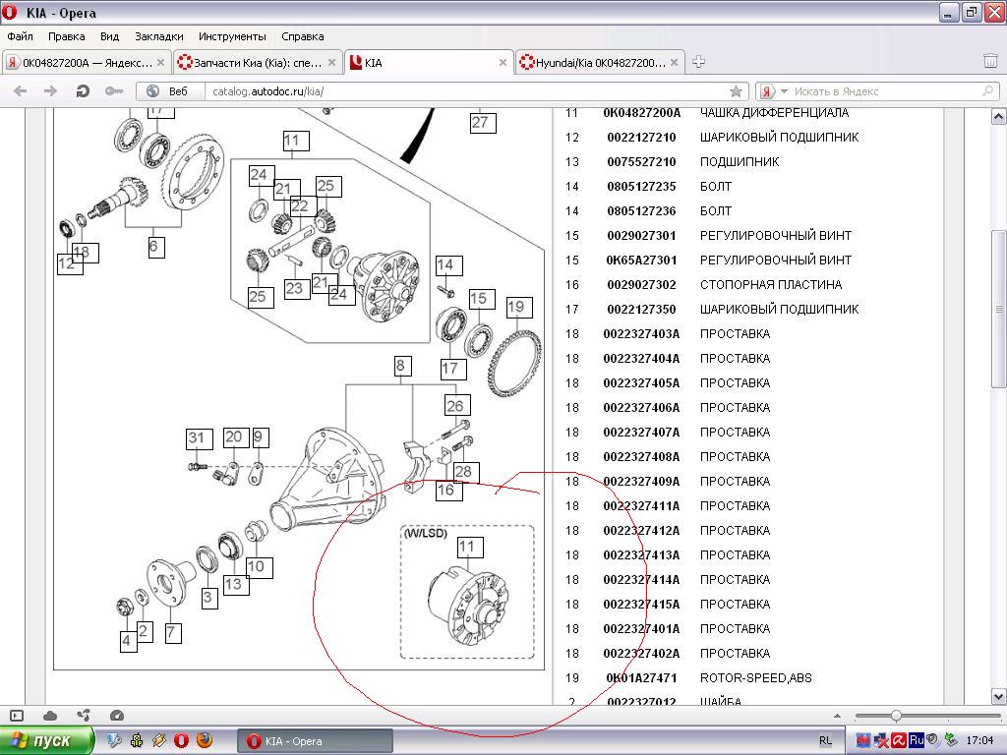Toggle the Opera Turbo speedometer icon
The image size is (1007, 755).
117,716
